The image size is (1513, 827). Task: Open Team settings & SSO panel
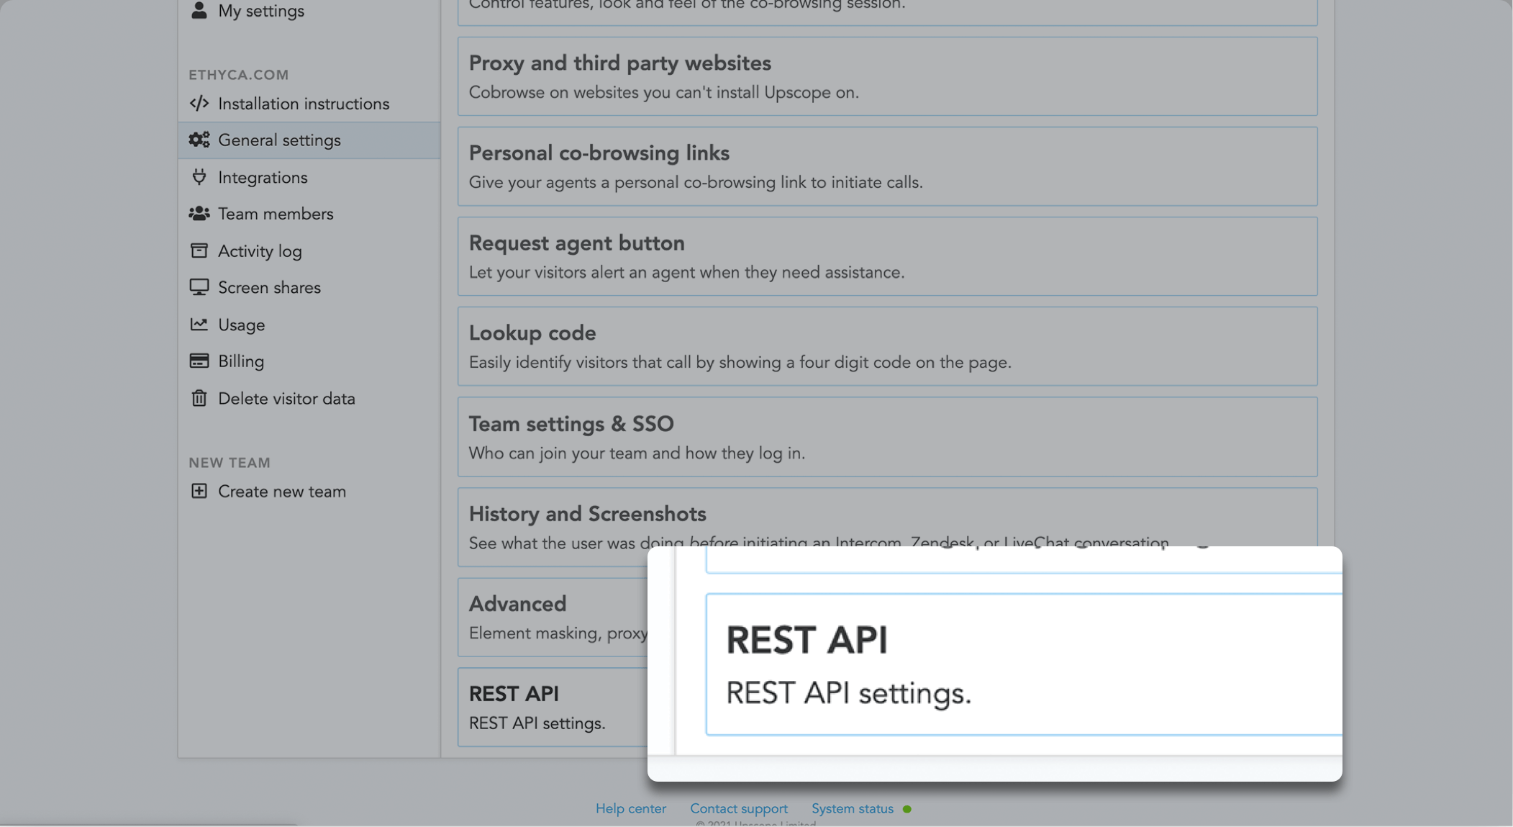click(887, 437)
